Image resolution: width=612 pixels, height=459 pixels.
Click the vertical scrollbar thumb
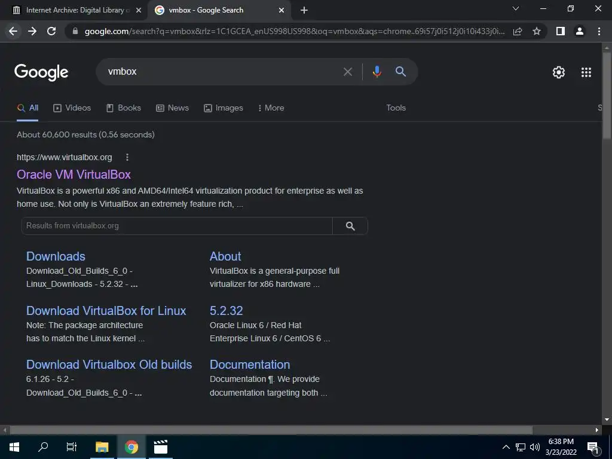click(607, 95)
